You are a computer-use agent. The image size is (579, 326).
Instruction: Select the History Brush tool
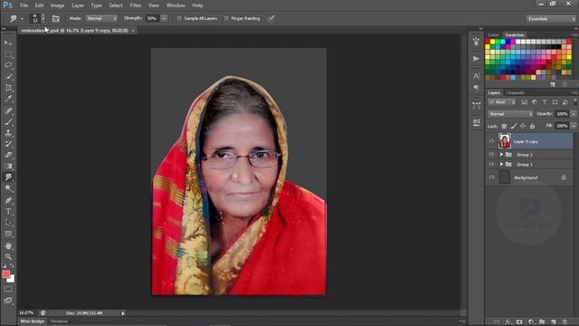8,144
